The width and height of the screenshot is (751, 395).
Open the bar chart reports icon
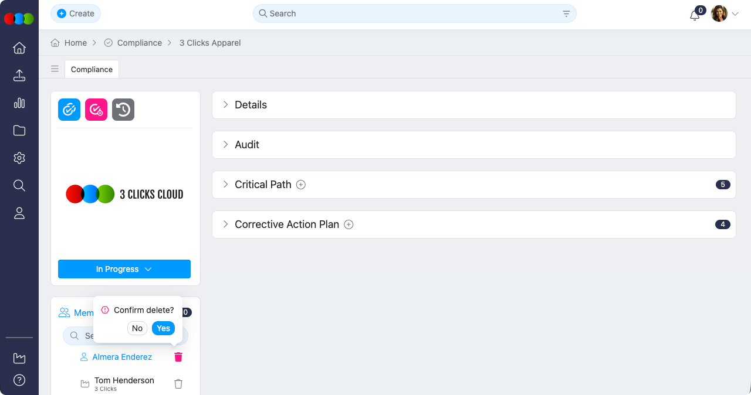coord(19,103)
